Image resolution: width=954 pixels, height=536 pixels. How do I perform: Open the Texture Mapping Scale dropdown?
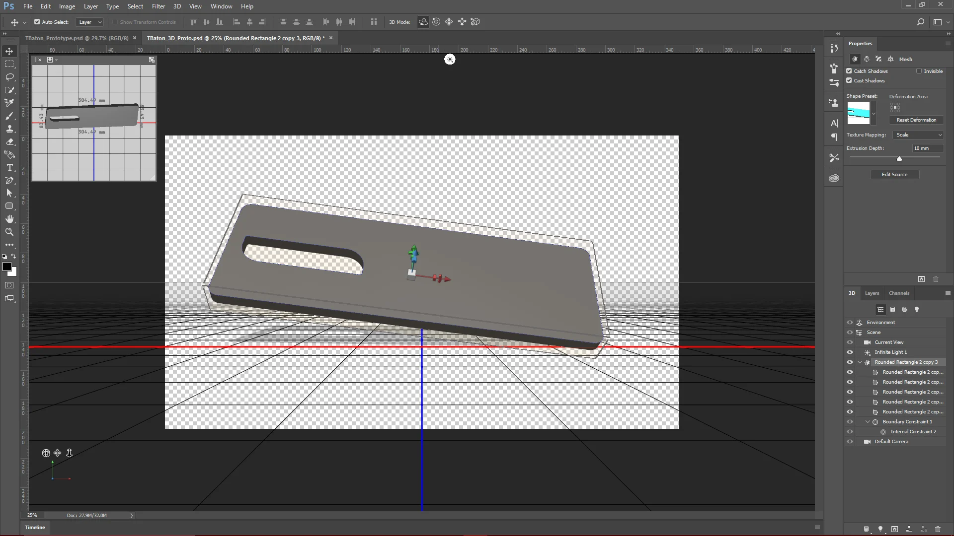pos(919,135)
